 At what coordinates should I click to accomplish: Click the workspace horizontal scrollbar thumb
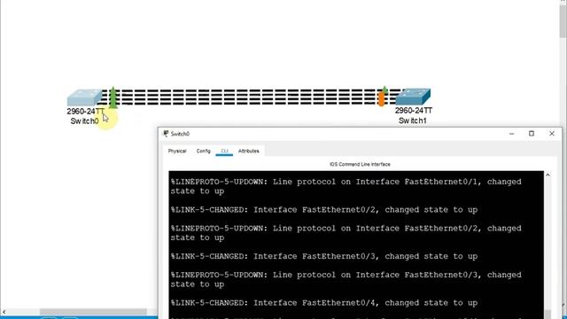pos(93,312)
